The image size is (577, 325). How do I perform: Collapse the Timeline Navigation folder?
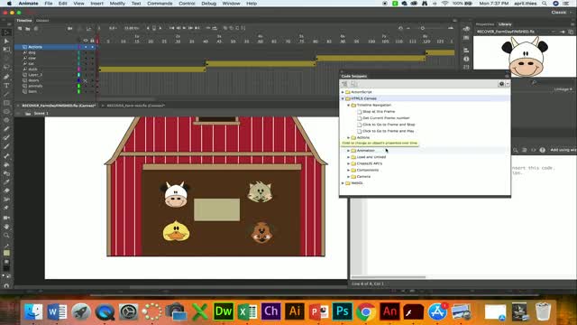[x=349, y=105]
